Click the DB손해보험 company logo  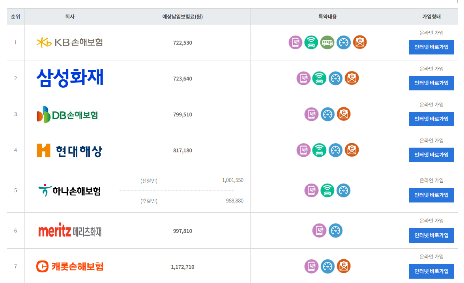[67, 114]
